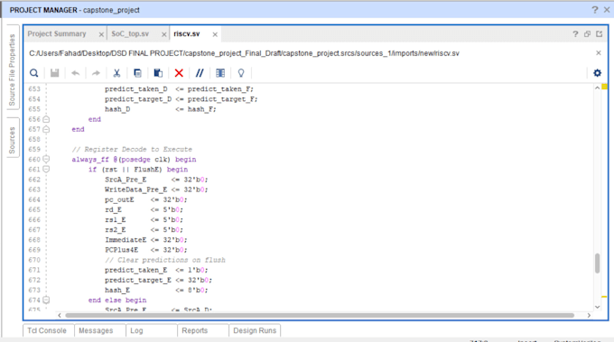
Task: Open Project Manager help question mark
Action: 595,10
